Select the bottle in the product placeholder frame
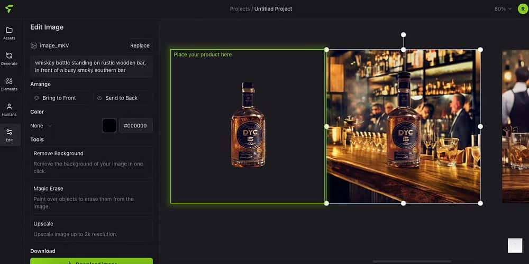529x264 pixels. pos(248,125)
